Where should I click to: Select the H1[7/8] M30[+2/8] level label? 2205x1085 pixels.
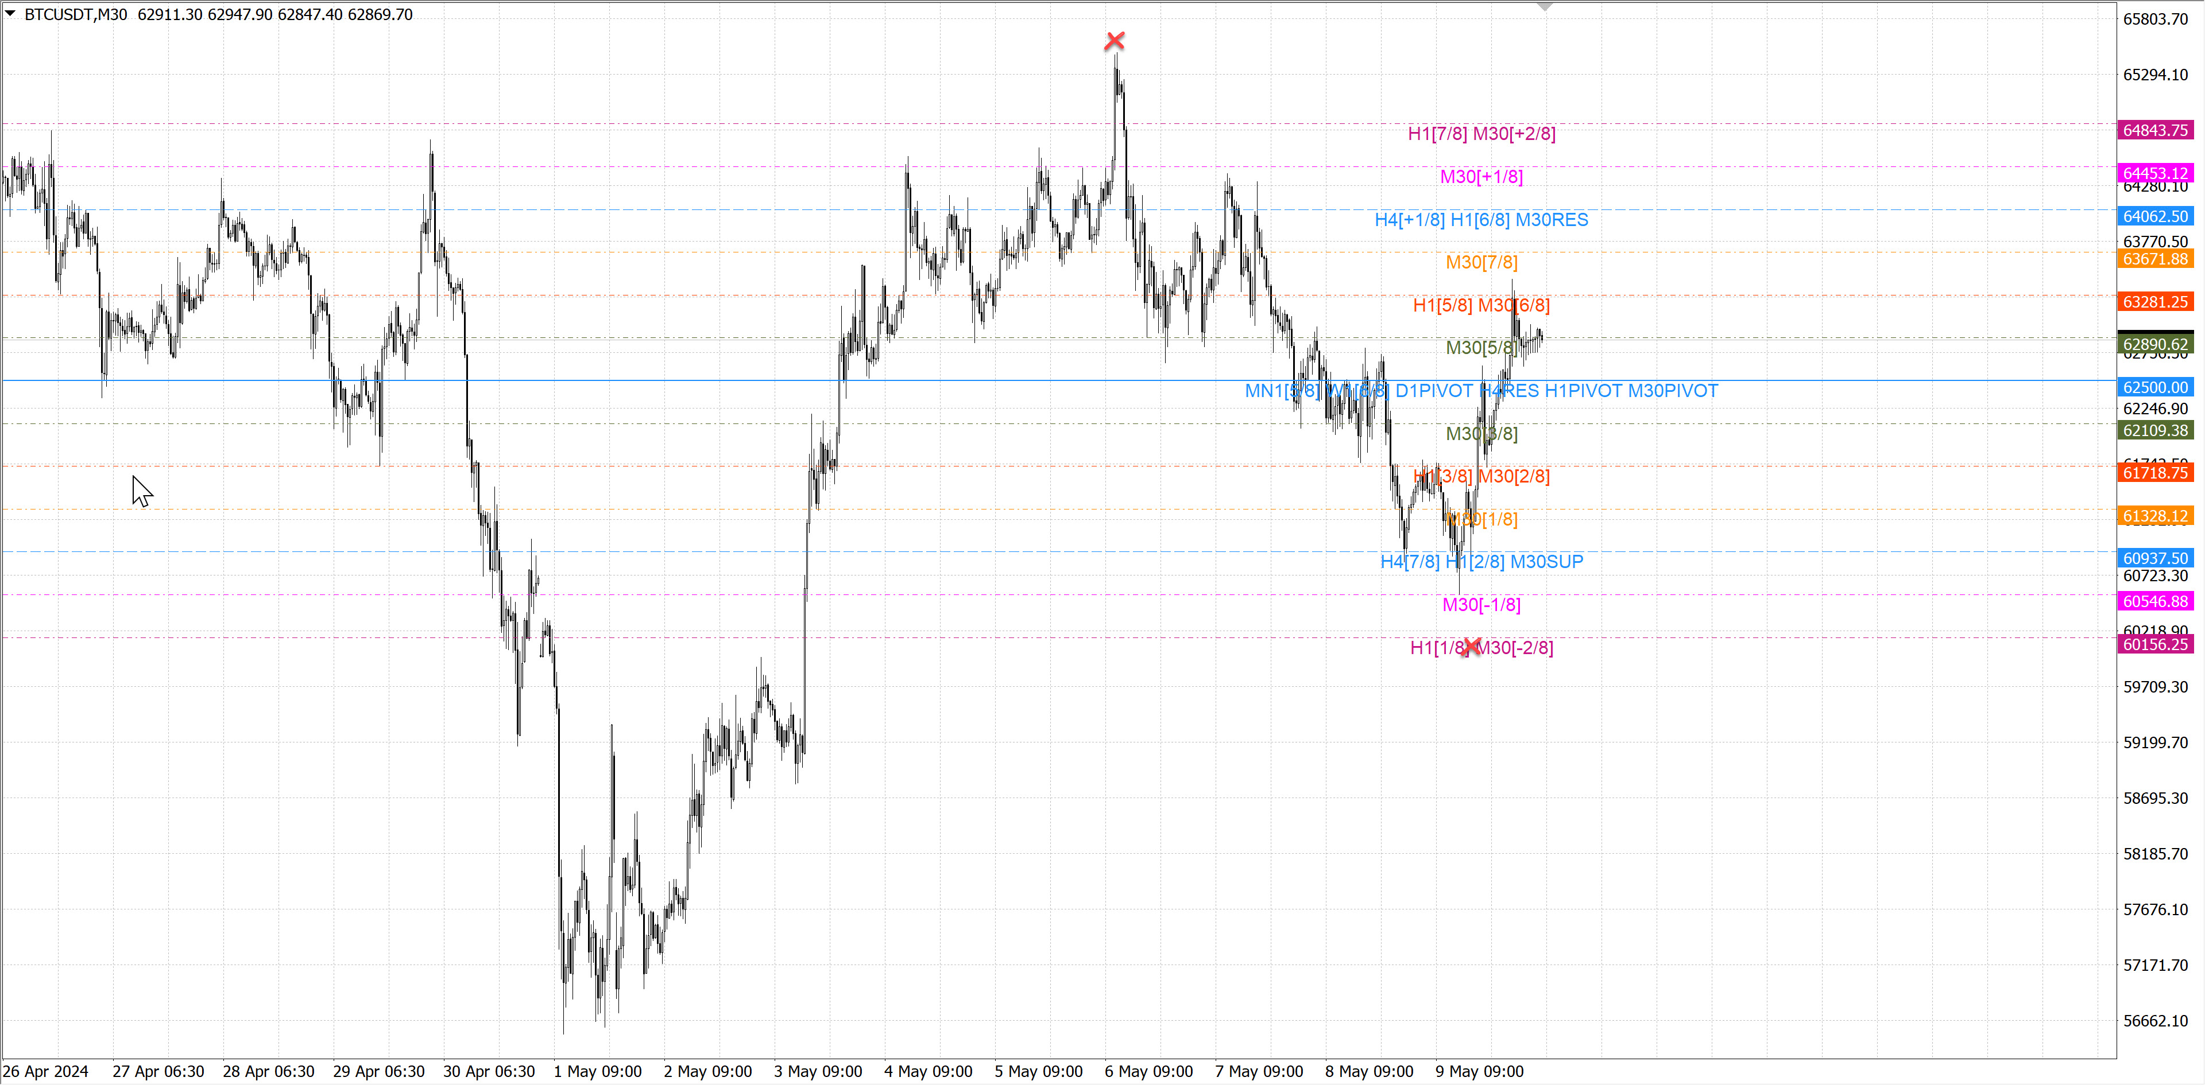tap(1481, 133)
